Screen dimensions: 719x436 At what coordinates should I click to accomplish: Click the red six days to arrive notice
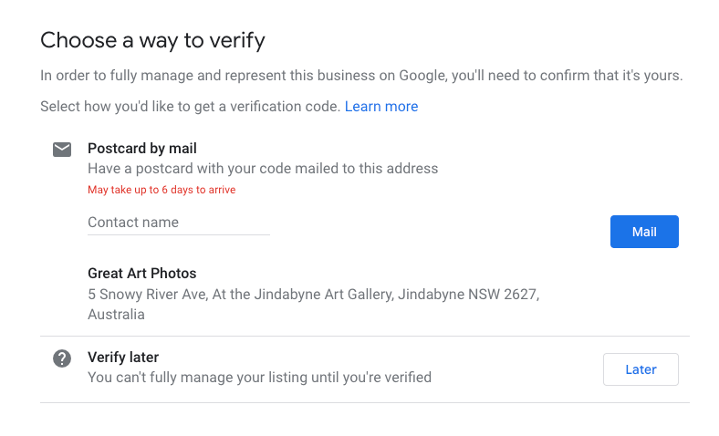click(162, 190)
